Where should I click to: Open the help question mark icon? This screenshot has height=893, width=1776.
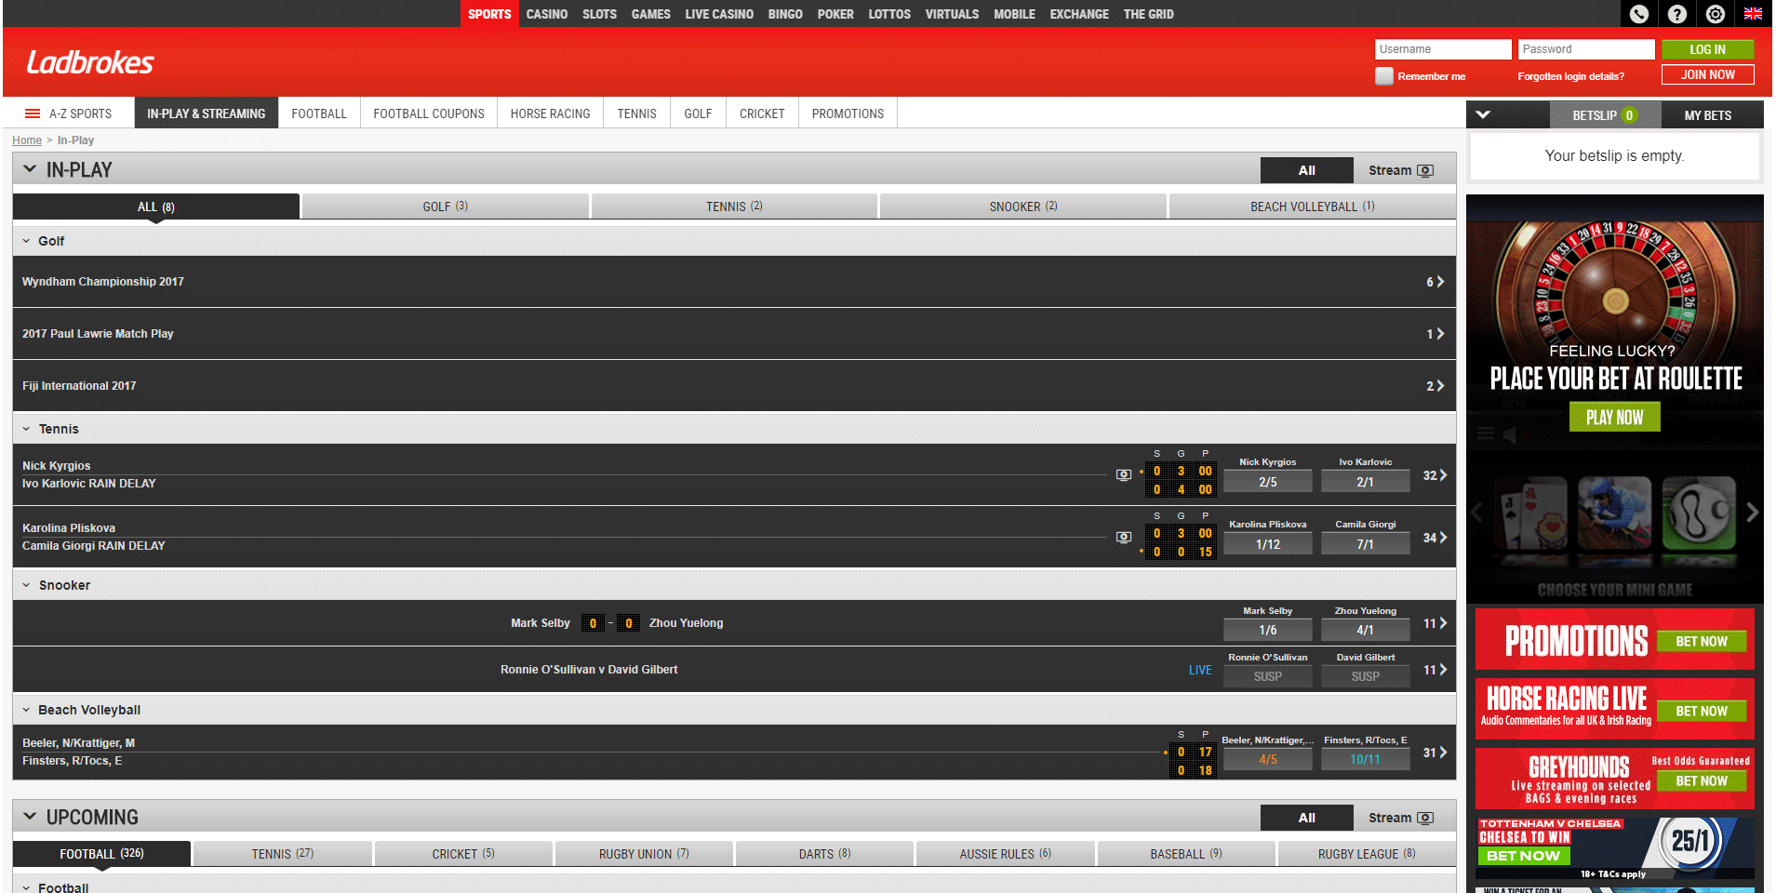tap(1677, 14)
